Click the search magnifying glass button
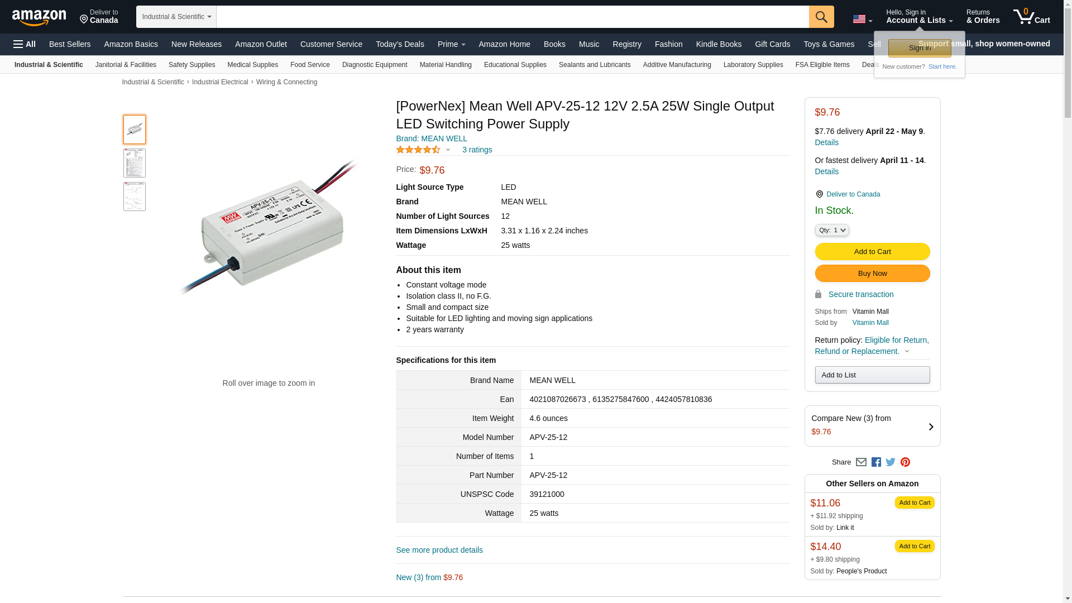The image size is (1072, 603). [x=821, y=17]
